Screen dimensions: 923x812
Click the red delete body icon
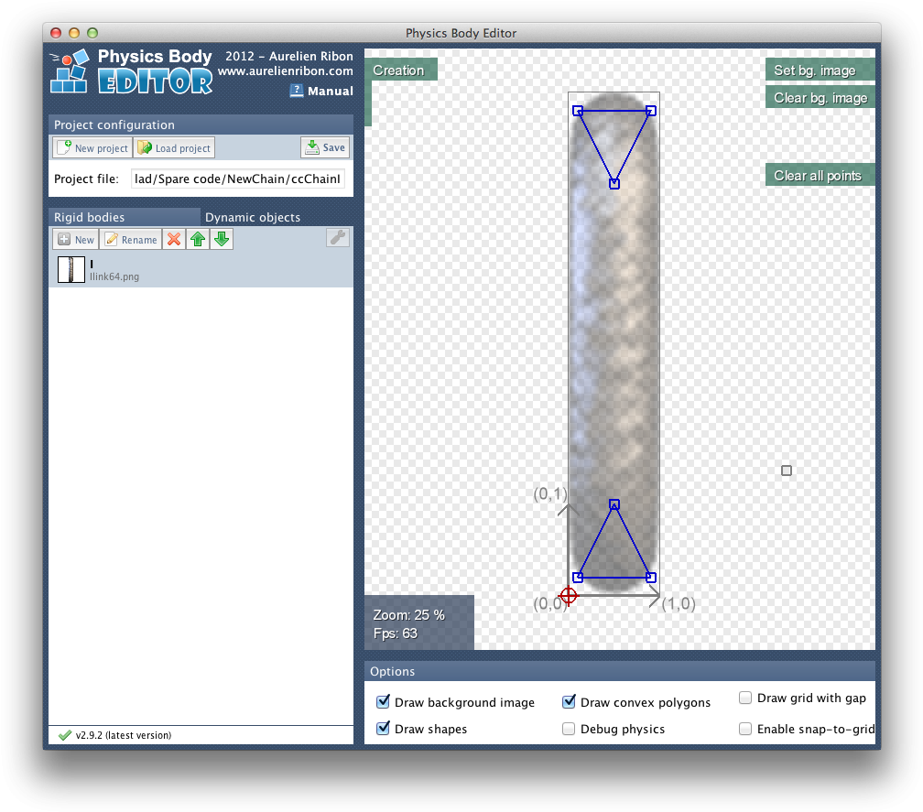[174, 240]
